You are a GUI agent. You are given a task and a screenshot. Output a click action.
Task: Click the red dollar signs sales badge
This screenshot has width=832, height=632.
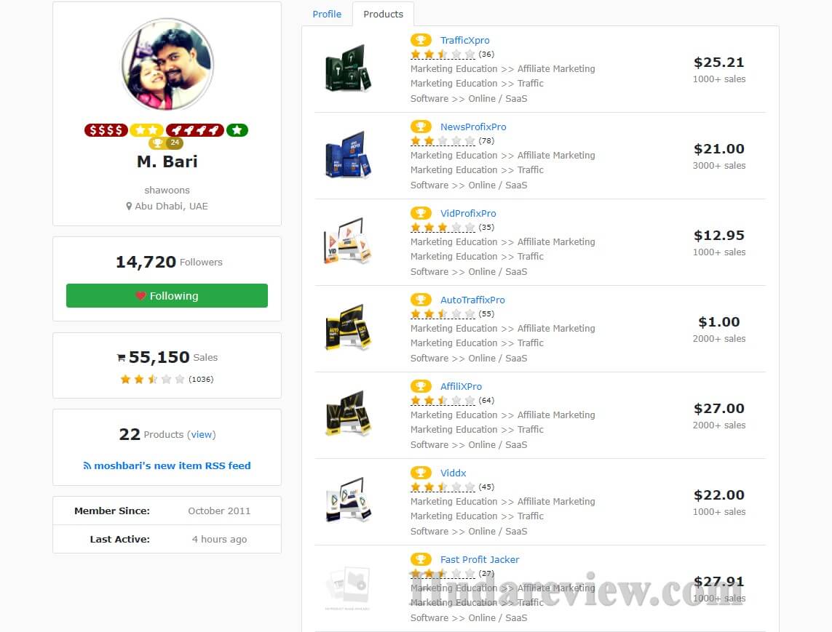(x=106, y=130)
